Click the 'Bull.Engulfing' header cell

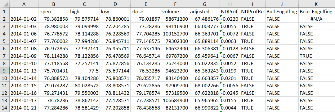click(282, 11)
